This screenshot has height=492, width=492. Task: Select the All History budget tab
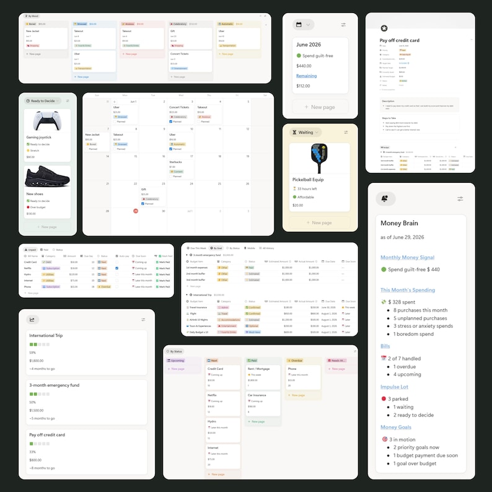266,248
